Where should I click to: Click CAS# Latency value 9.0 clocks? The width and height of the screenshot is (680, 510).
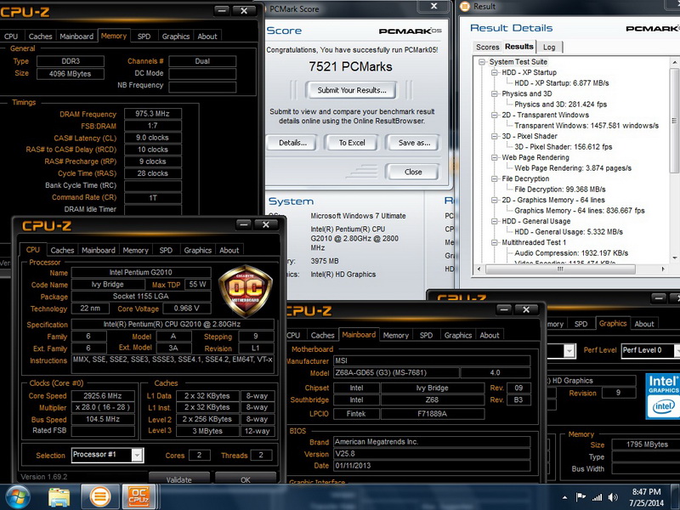pos(153,138)
